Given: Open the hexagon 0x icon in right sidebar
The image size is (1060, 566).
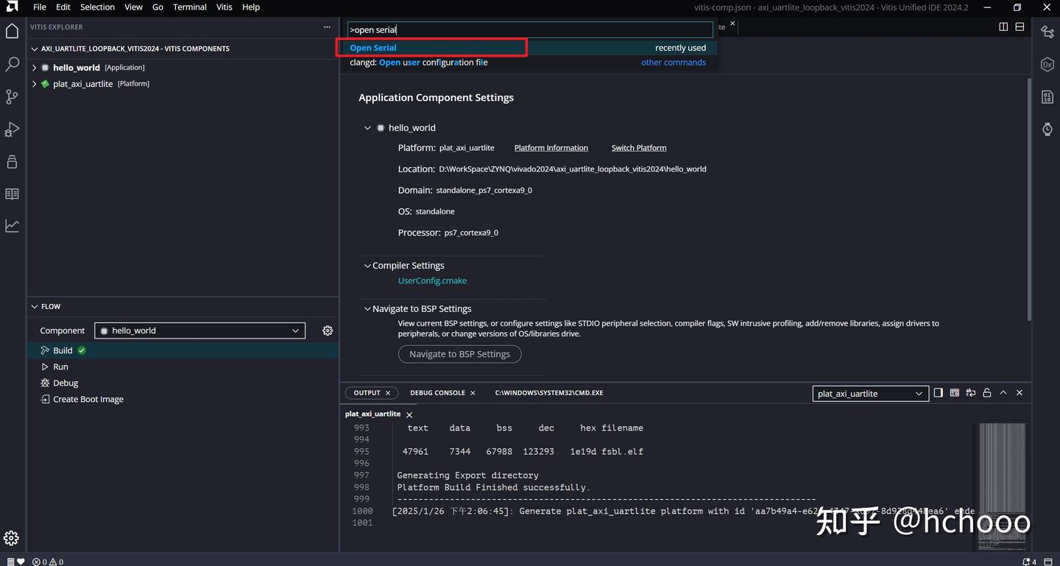Looking at the screenshot, I should (x=1047, y=64).
